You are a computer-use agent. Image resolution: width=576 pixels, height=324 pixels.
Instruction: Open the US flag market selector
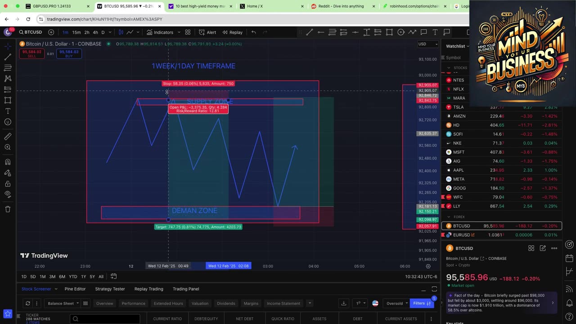click(x=375, y=303)
